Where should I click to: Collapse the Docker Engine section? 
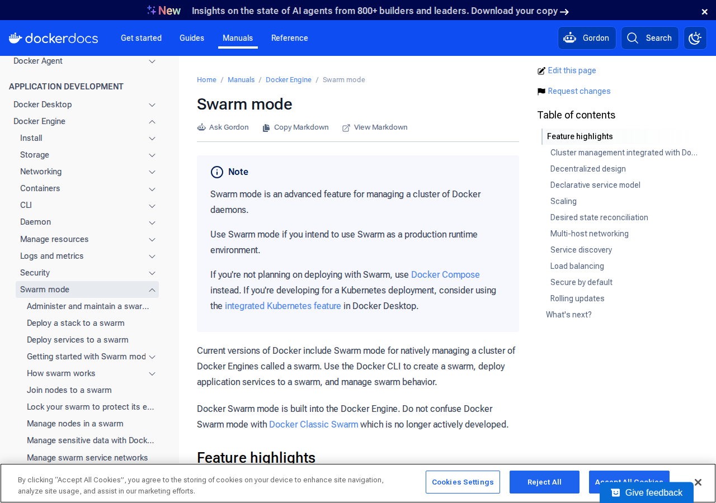pos(152,121)
